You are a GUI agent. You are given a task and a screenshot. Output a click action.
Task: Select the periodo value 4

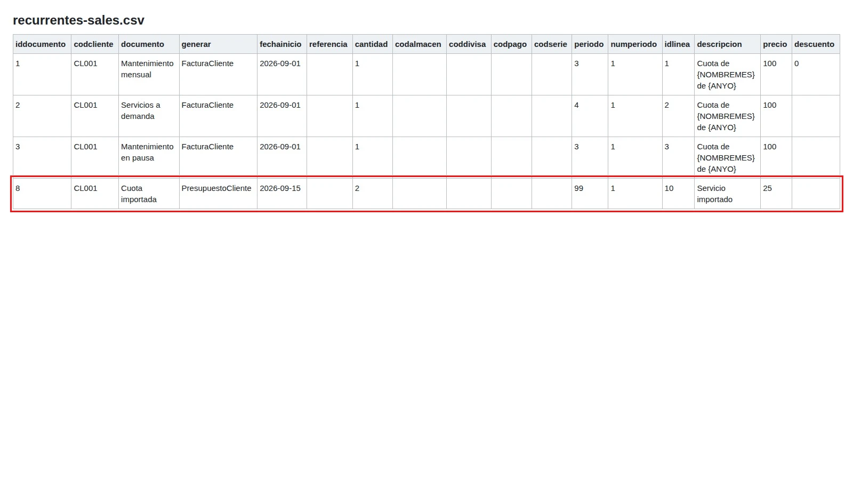(590, 116)
